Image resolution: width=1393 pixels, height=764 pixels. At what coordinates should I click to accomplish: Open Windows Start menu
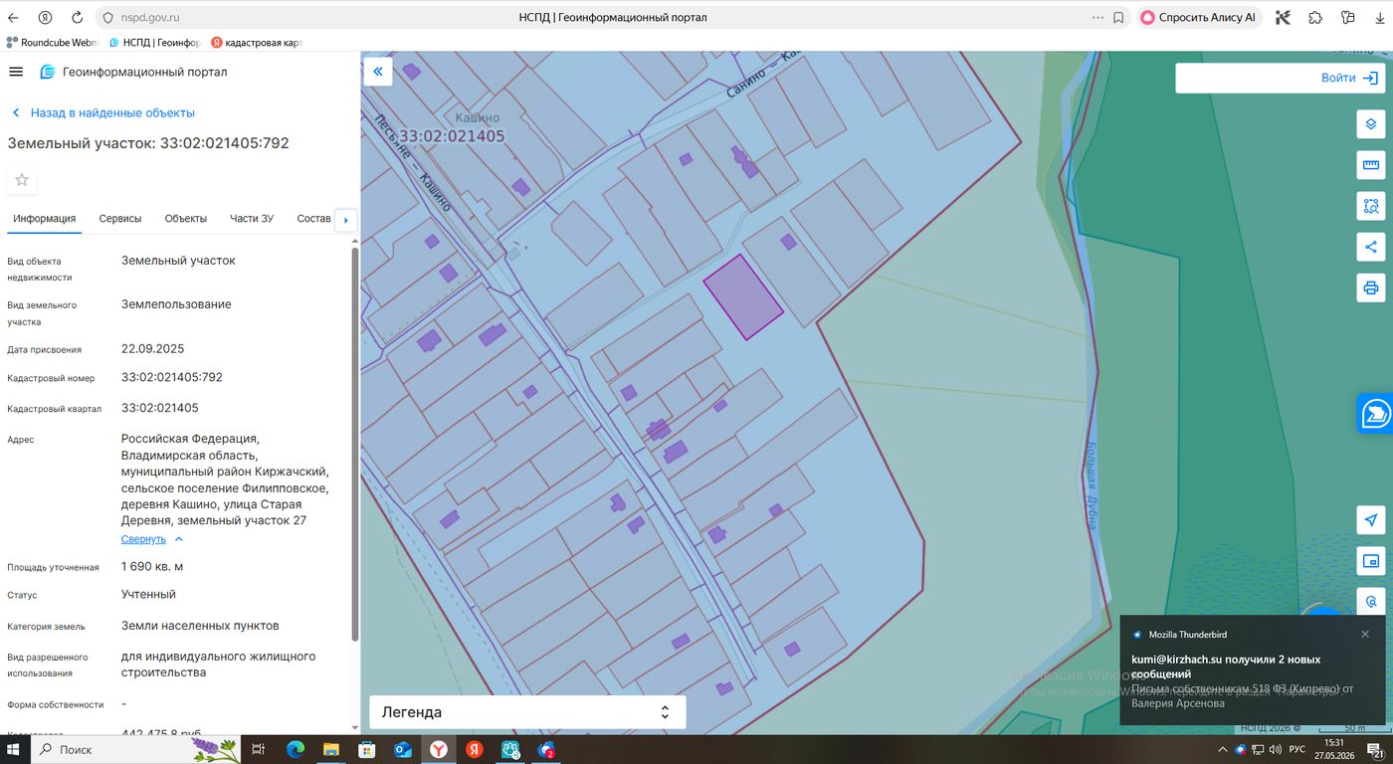click(x=15, y=749)
